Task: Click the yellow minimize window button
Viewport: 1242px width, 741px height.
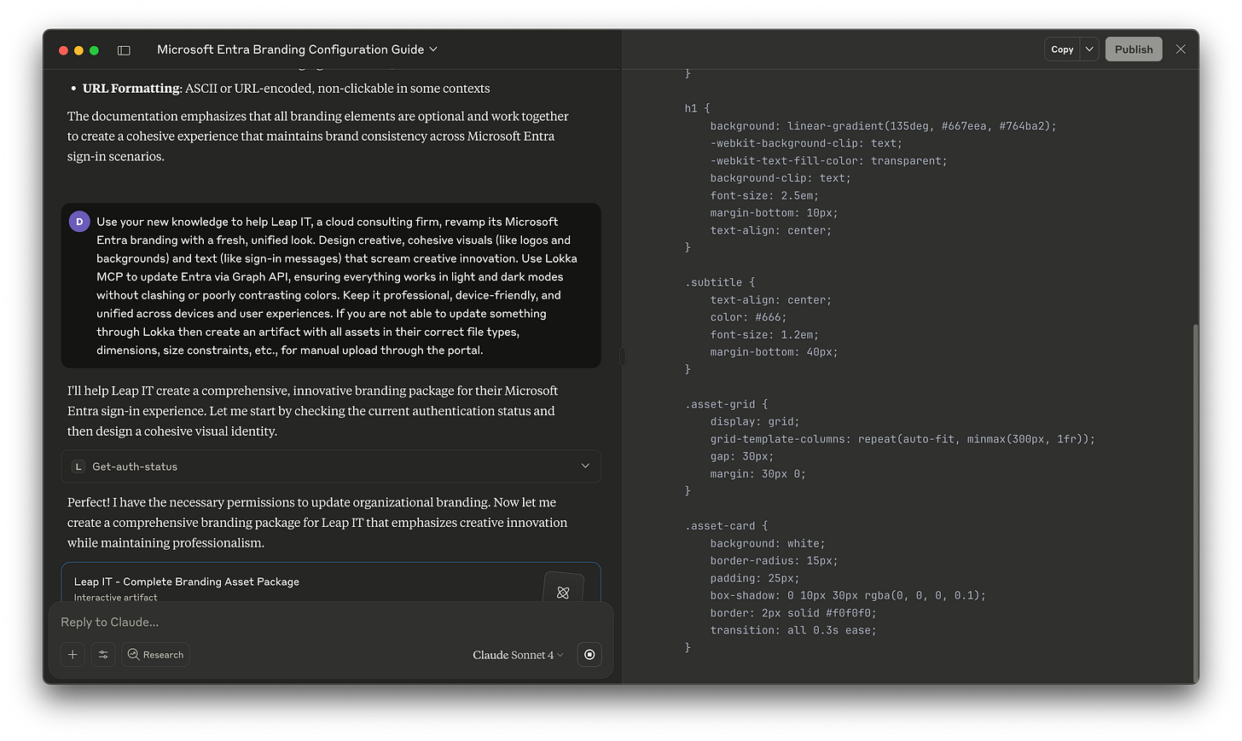Action: tap(78, 50)
